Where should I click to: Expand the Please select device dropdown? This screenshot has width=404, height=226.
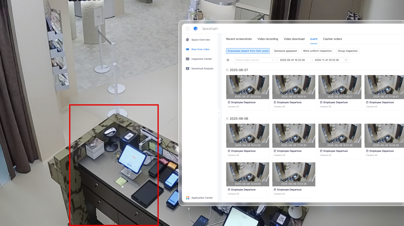point(255,60)
